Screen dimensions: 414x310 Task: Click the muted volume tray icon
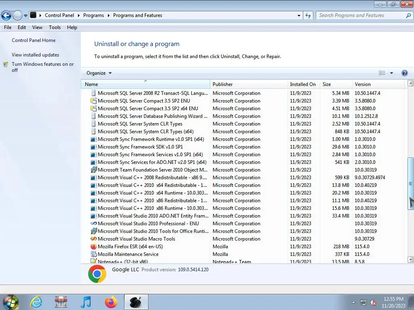(373, 303)
